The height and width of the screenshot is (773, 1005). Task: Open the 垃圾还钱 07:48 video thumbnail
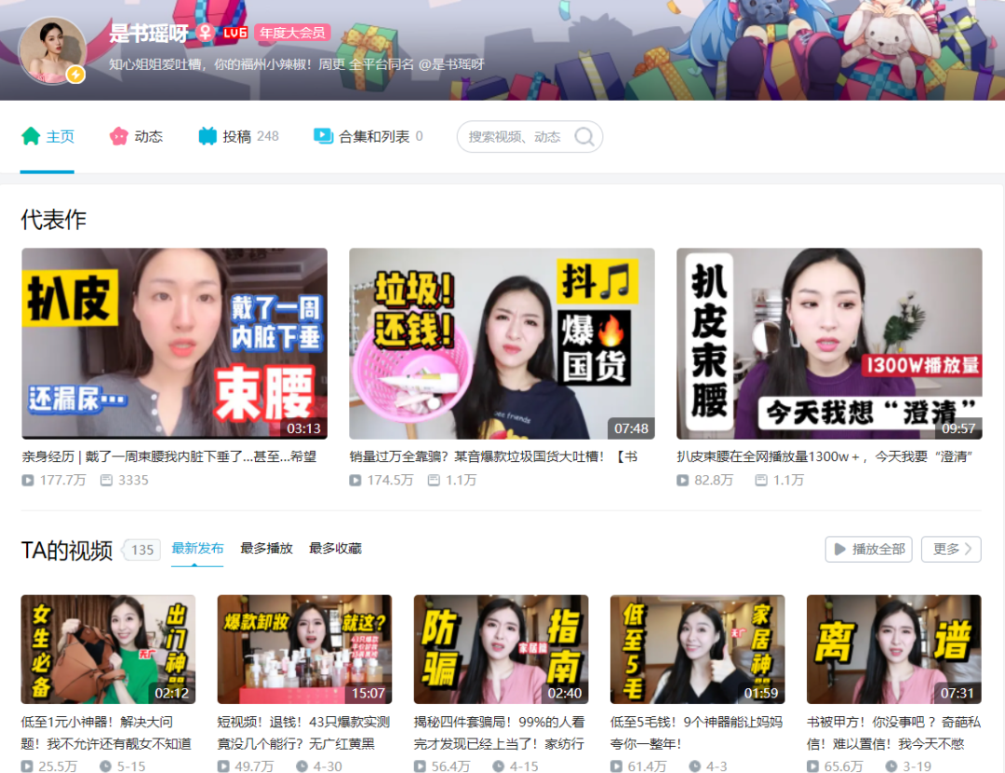(502, 344)
